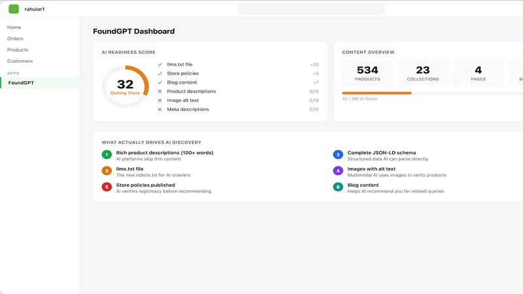Click llms.txt file discovery item
Screen dimensions: 523x294
pos(129,169)
